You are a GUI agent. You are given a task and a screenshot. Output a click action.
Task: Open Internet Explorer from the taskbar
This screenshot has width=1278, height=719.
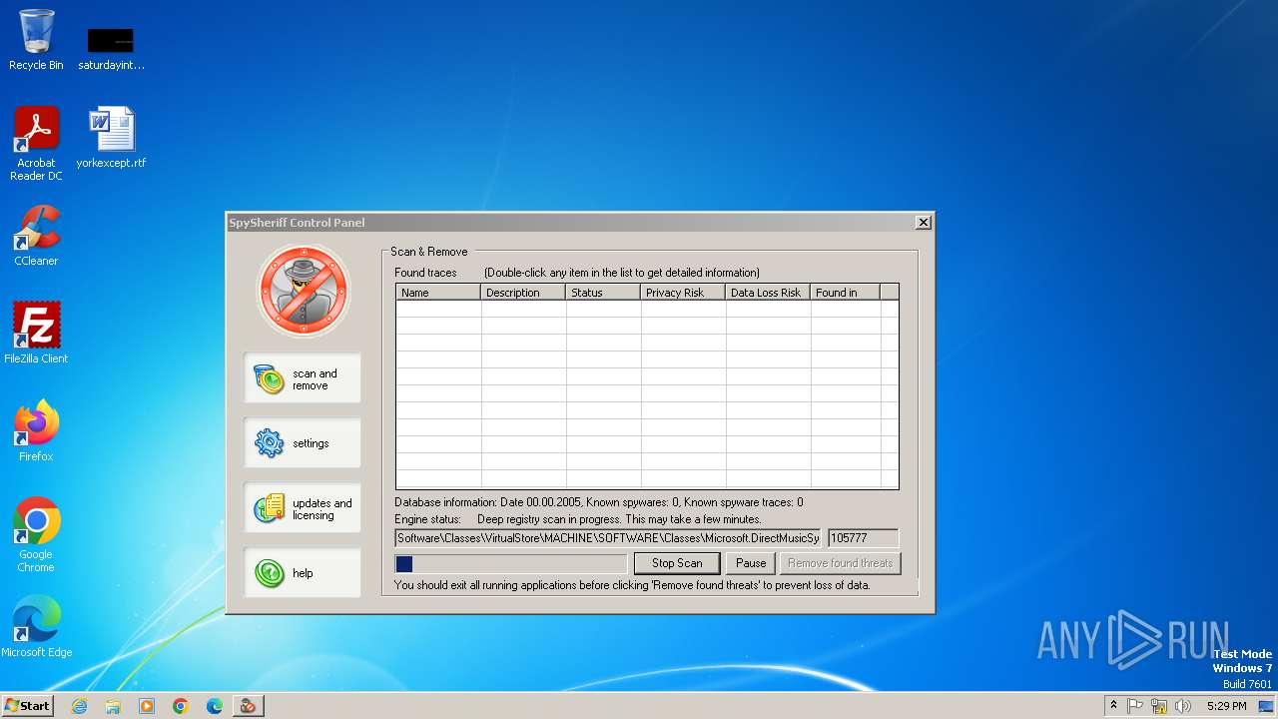pyautogui.click(x=79, y=706)
